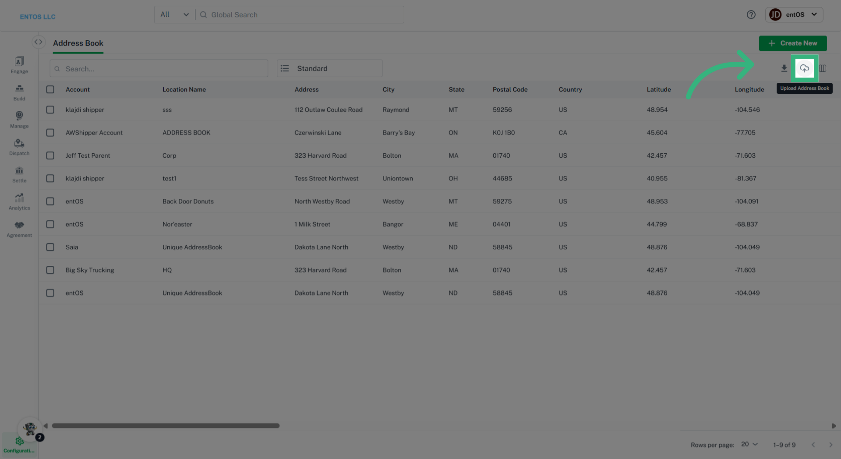
Task: Click the download address book icon
Action: pyautogui.click(x=784, y=68)
